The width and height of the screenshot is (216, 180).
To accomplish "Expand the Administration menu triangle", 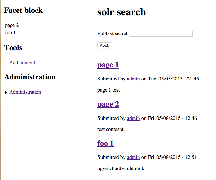I will [6, 93].
